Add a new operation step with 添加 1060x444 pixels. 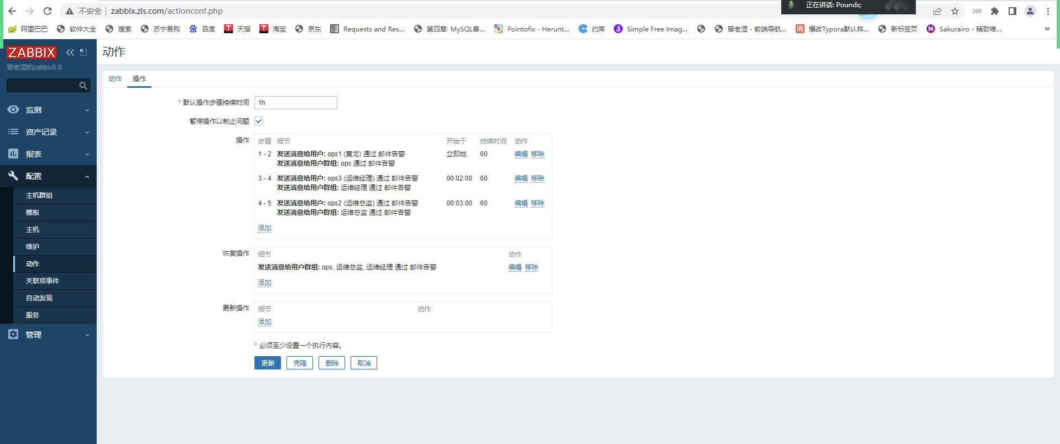[x=264, y=228]
